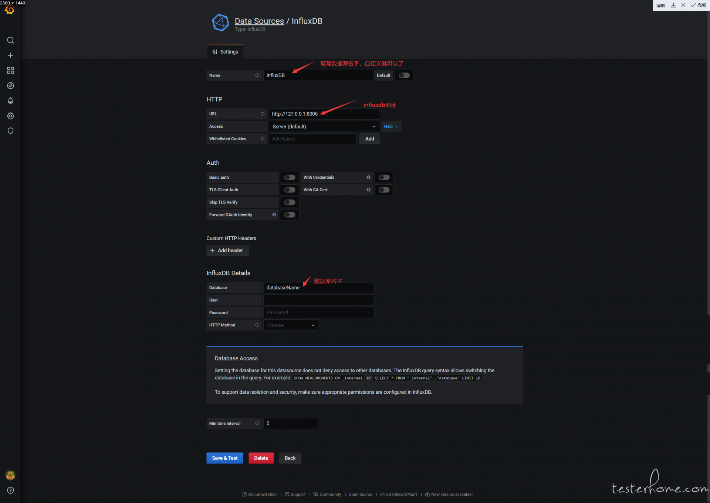The width and height of the screenshot is (710, 503).
Task: Enable the With Credentials switch
Action: 384,177
